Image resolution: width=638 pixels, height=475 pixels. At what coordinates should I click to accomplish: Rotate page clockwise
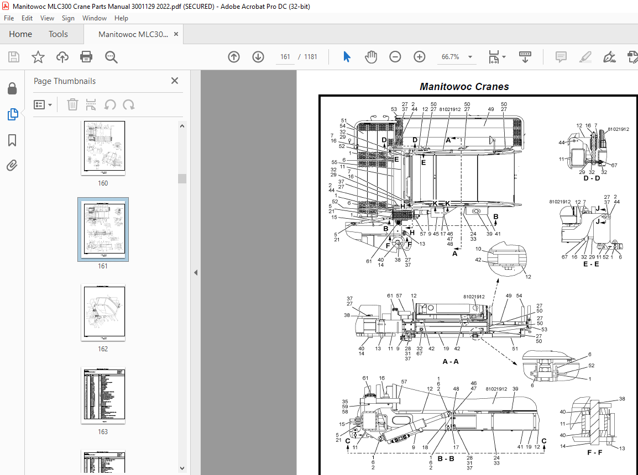point(129,105)
